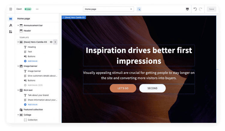Image resolution: width=225 pixels, height=131 pixels.
Task: Activate the preview inspector icon
Action: coord(139,9)
